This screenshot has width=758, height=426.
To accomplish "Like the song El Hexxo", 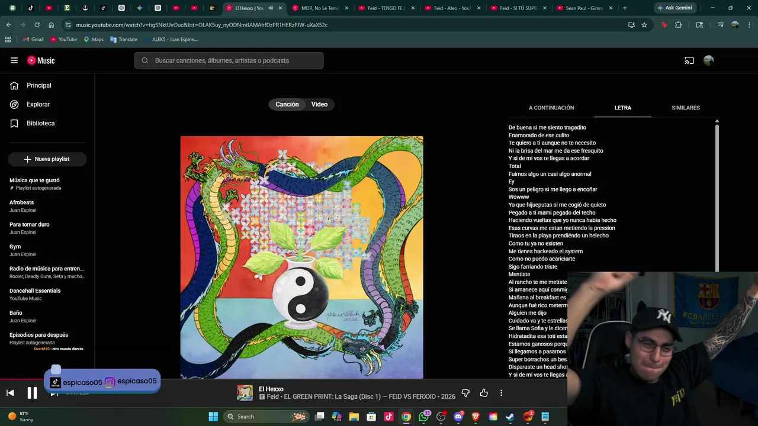I will [484, 393].
